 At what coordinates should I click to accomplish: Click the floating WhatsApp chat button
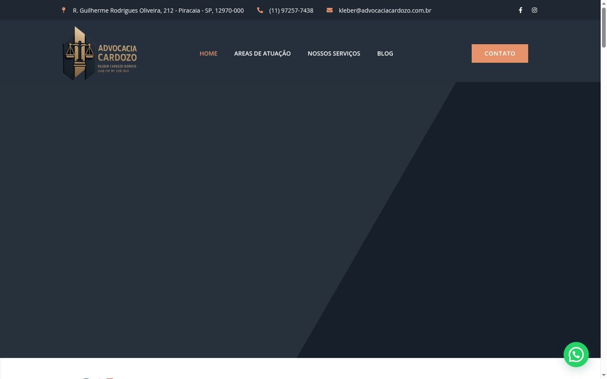576,355
